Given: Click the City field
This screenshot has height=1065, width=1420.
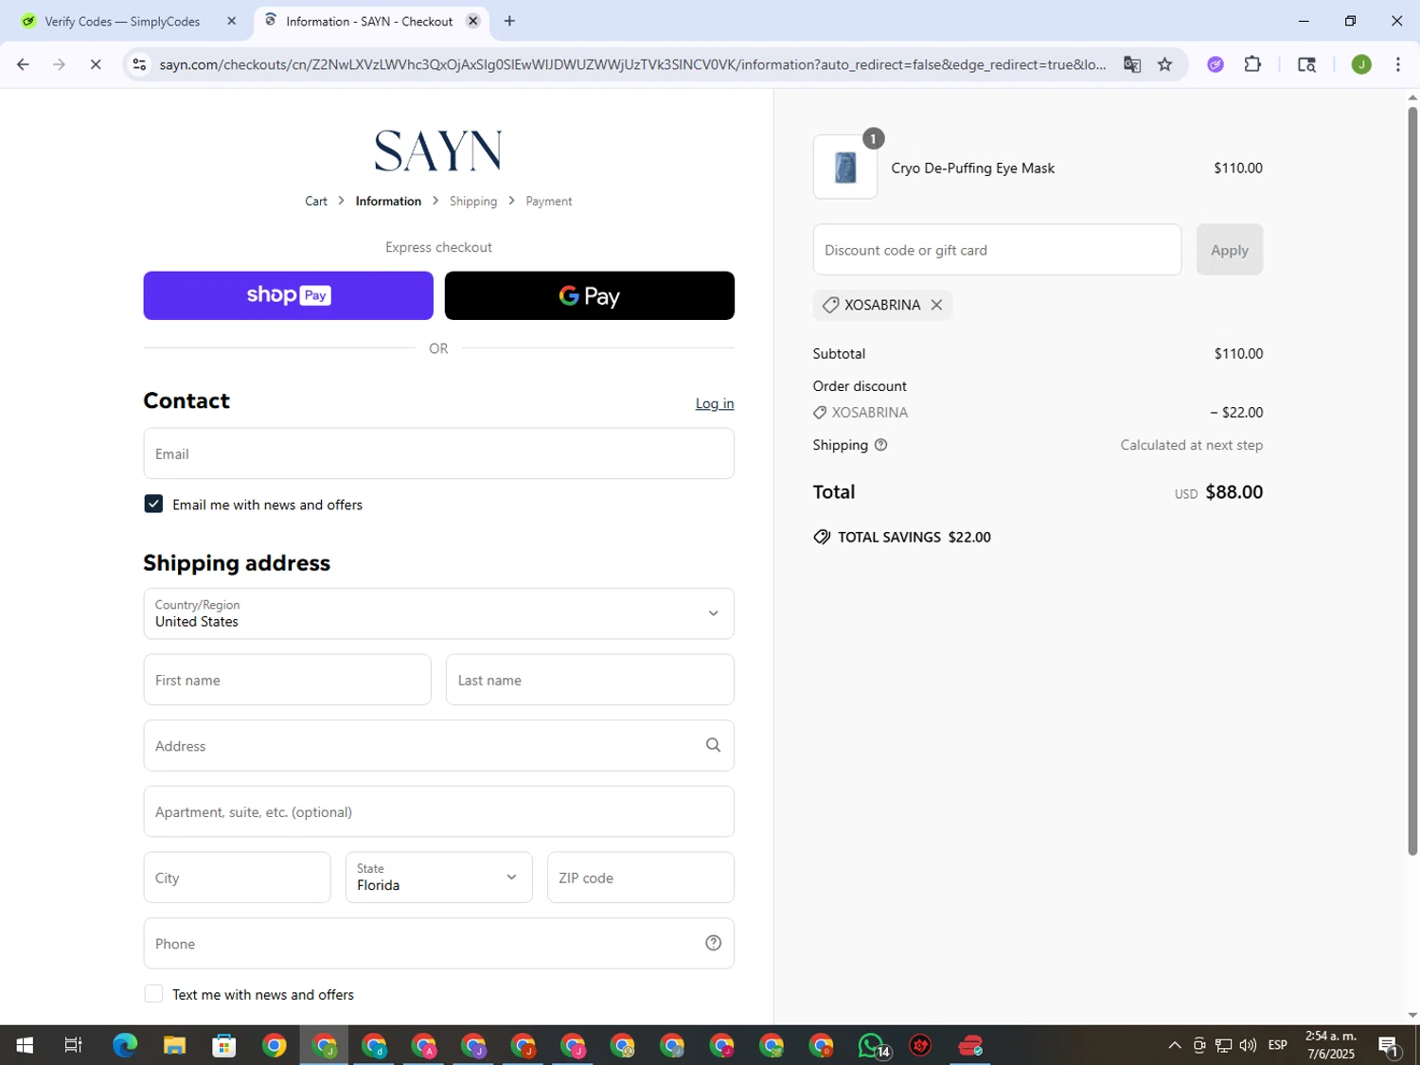Looking at the screenshot, I should click(237, 877).
